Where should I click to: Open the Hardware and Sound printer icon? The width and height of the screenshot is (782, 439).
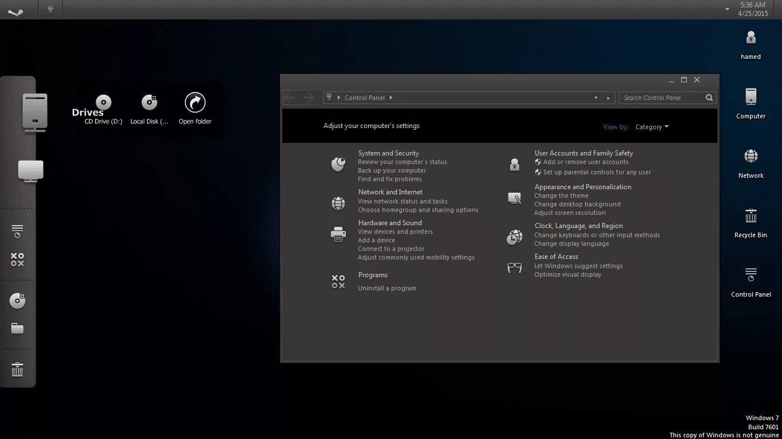coord(338,234)
